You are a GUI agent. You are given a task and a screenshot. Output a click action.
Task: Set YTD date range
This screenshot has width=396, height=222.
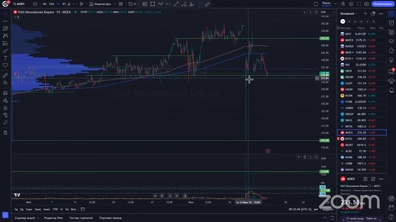(x=55, y=210)
